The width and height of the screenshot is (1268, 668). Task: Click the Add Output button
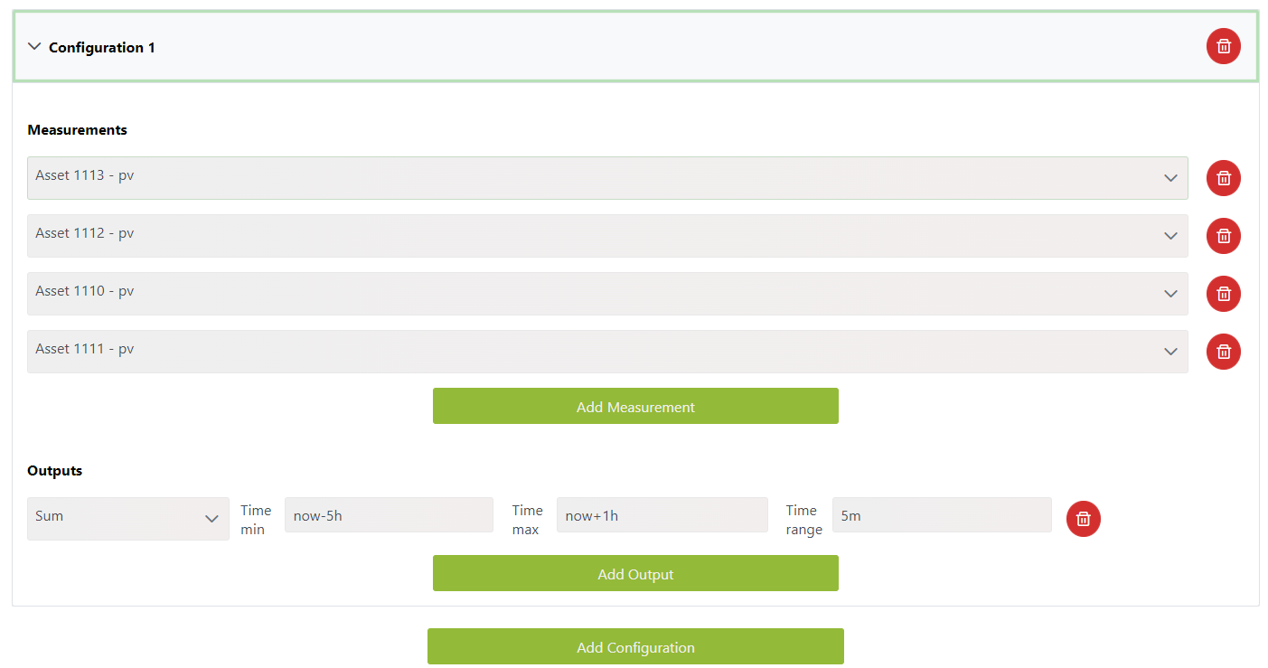click(635, 573)
